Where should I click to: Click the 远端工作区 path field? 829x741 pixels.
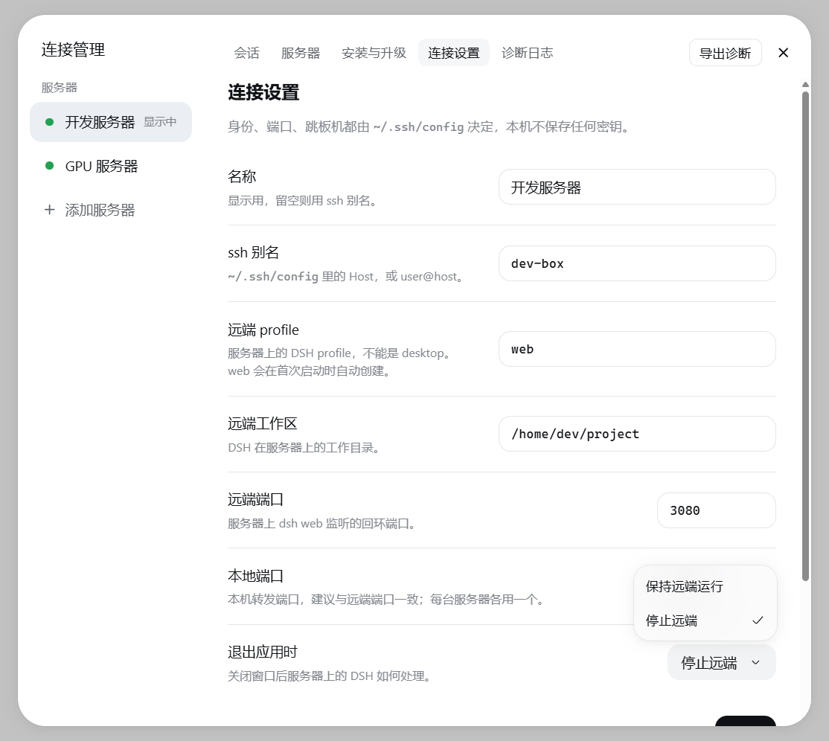637,434
